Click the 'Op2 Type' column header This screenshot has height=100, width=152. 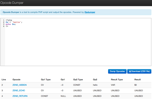point(78,80)
